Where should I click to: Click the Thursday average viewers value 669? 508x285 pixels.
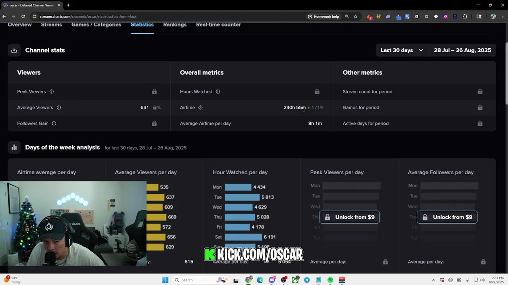pyautogui.click(x=172, y=217)
